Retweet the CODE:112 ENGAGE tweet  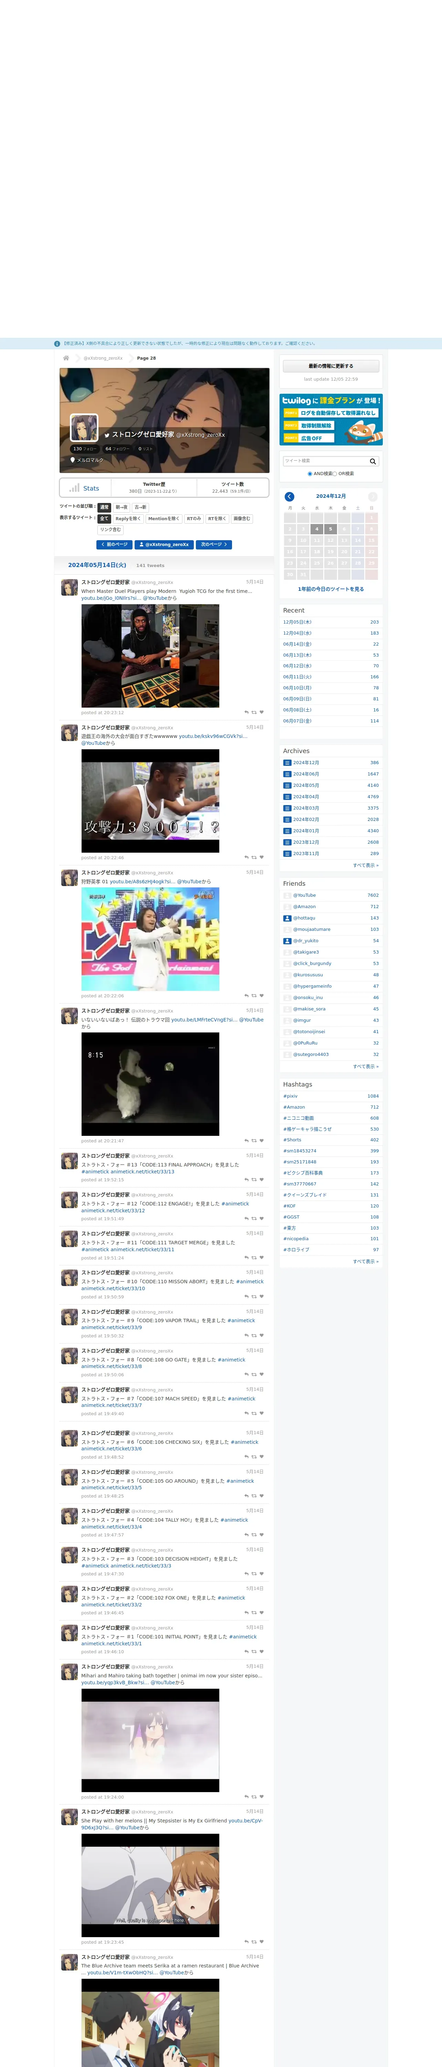[254, 1219]
